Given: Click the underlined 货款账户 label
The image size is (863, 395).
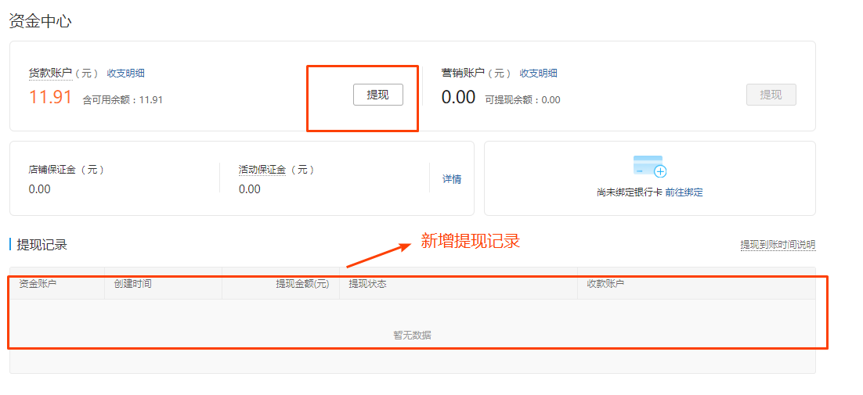Looking at the screenshot, I should [50, 74].
